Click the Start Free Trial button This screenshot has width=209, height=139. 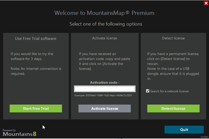[36, 108]
